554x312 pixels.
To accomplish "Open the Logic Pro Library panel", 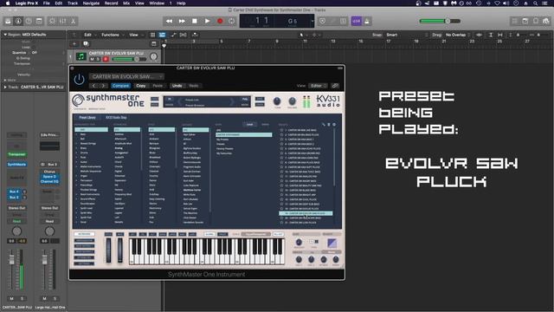I will 8,21.
